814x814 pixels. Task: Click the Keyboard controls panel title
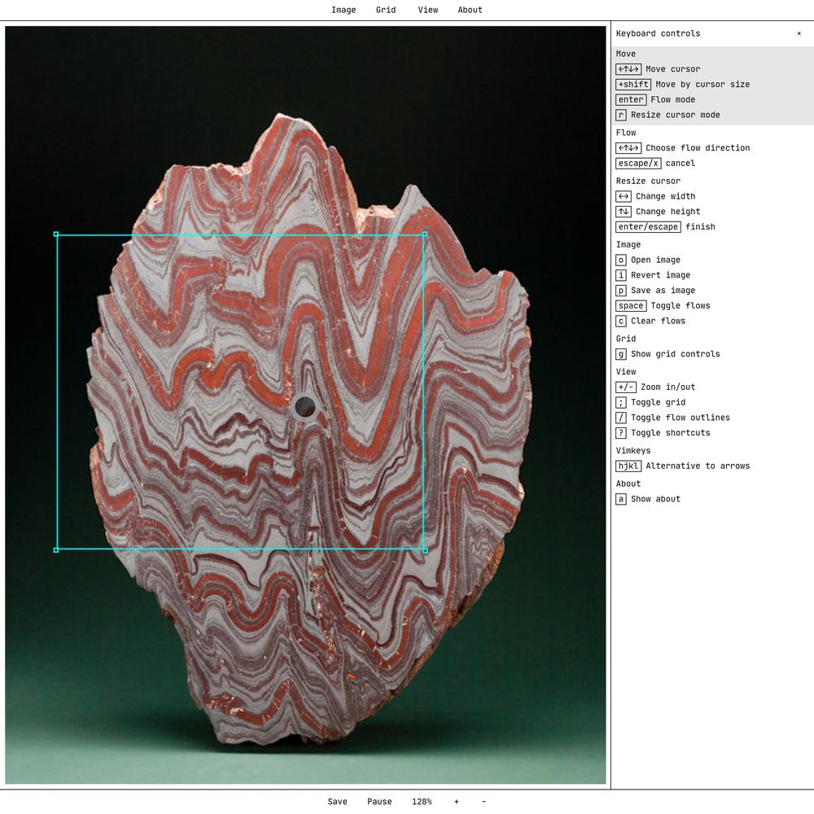click(658, 33)
